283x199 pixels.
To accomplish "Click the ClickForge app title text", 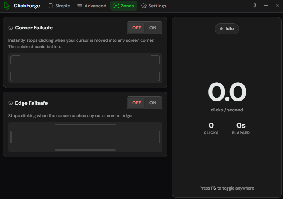I will click(27, 6).
